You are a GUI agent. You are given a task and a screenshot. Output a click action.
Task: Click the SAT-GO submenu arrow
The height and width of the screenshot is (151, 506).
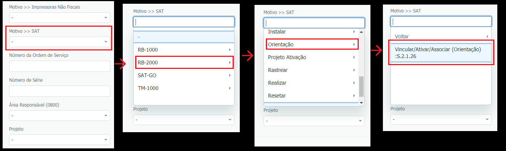pyautogui.click(x=230, y=75)
